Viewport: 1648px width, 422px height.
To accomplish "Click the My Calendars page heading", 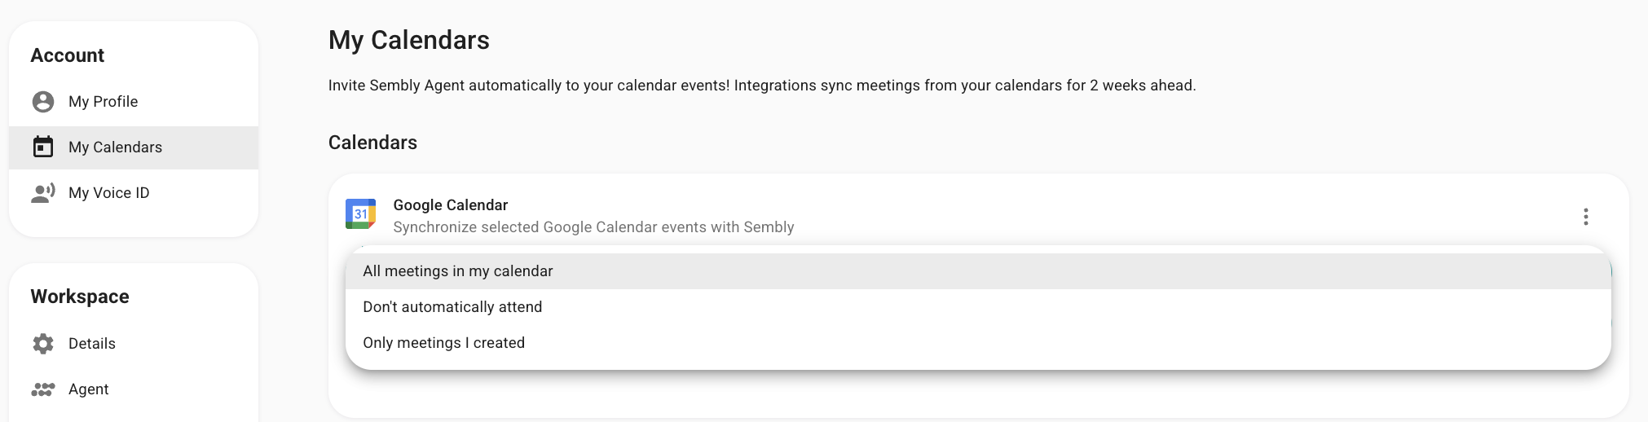I will pos(408,40).
